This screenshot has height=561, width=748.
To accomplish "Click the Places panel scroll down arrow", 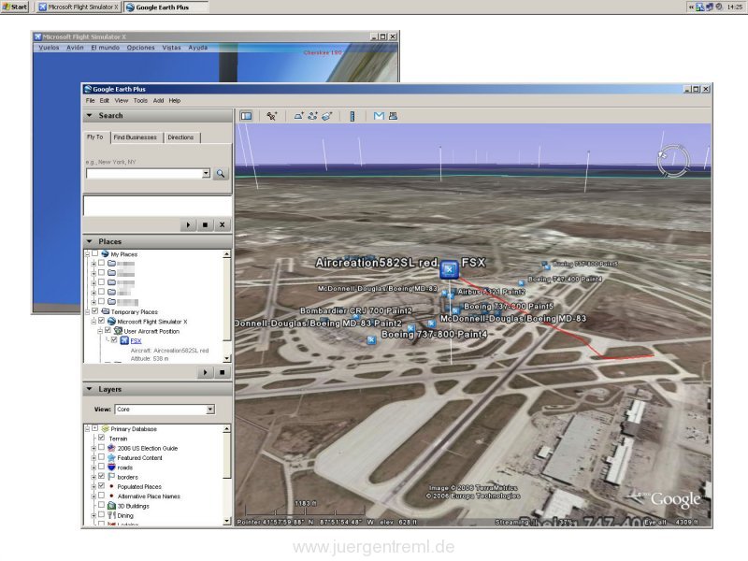I will [227, 358].
